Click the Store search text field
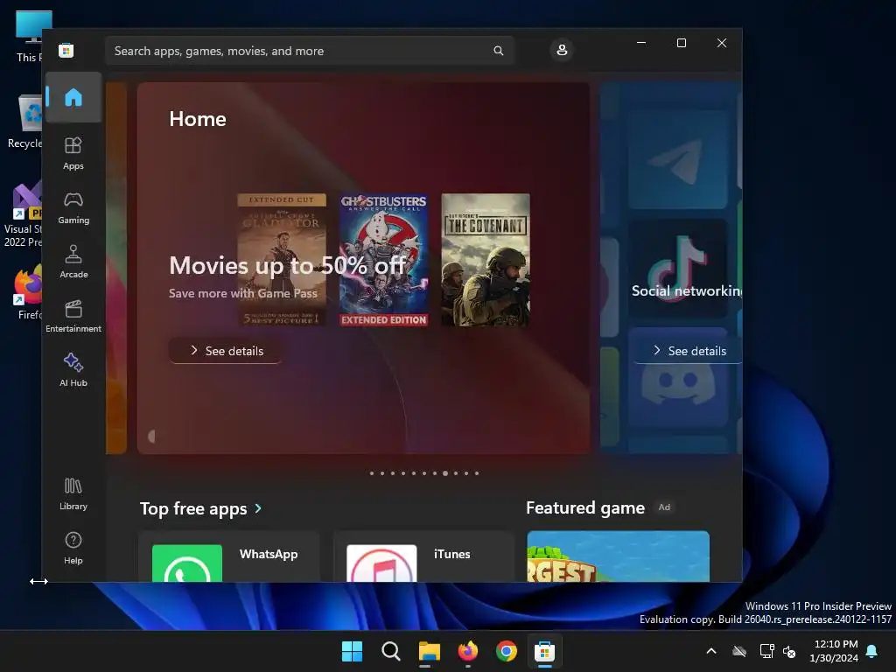 coord(309,51)
